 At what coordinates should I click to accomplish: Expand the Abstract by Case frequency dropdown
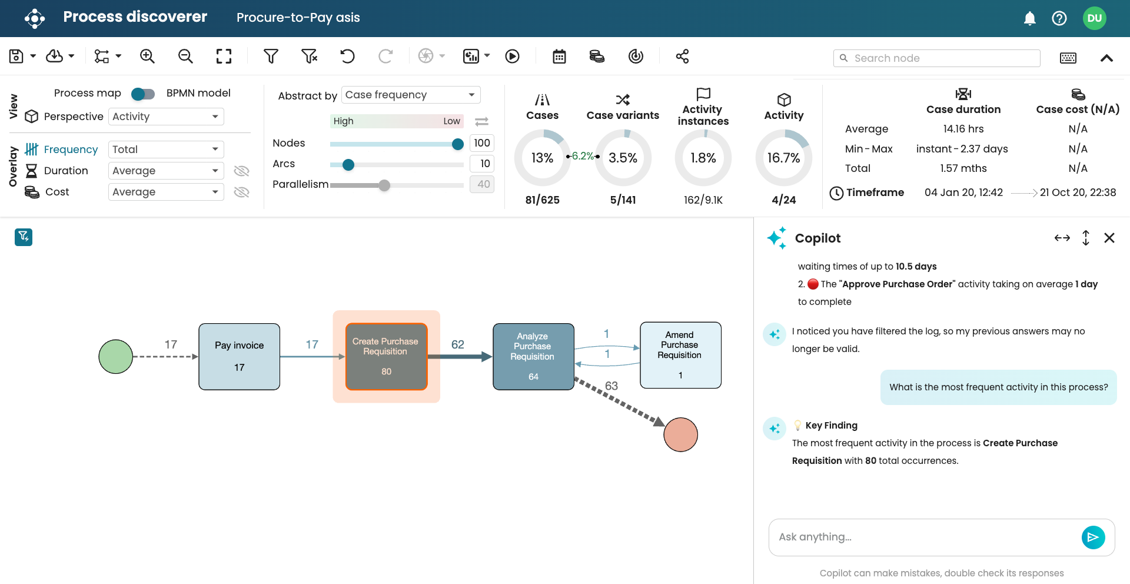pos(410,95)
